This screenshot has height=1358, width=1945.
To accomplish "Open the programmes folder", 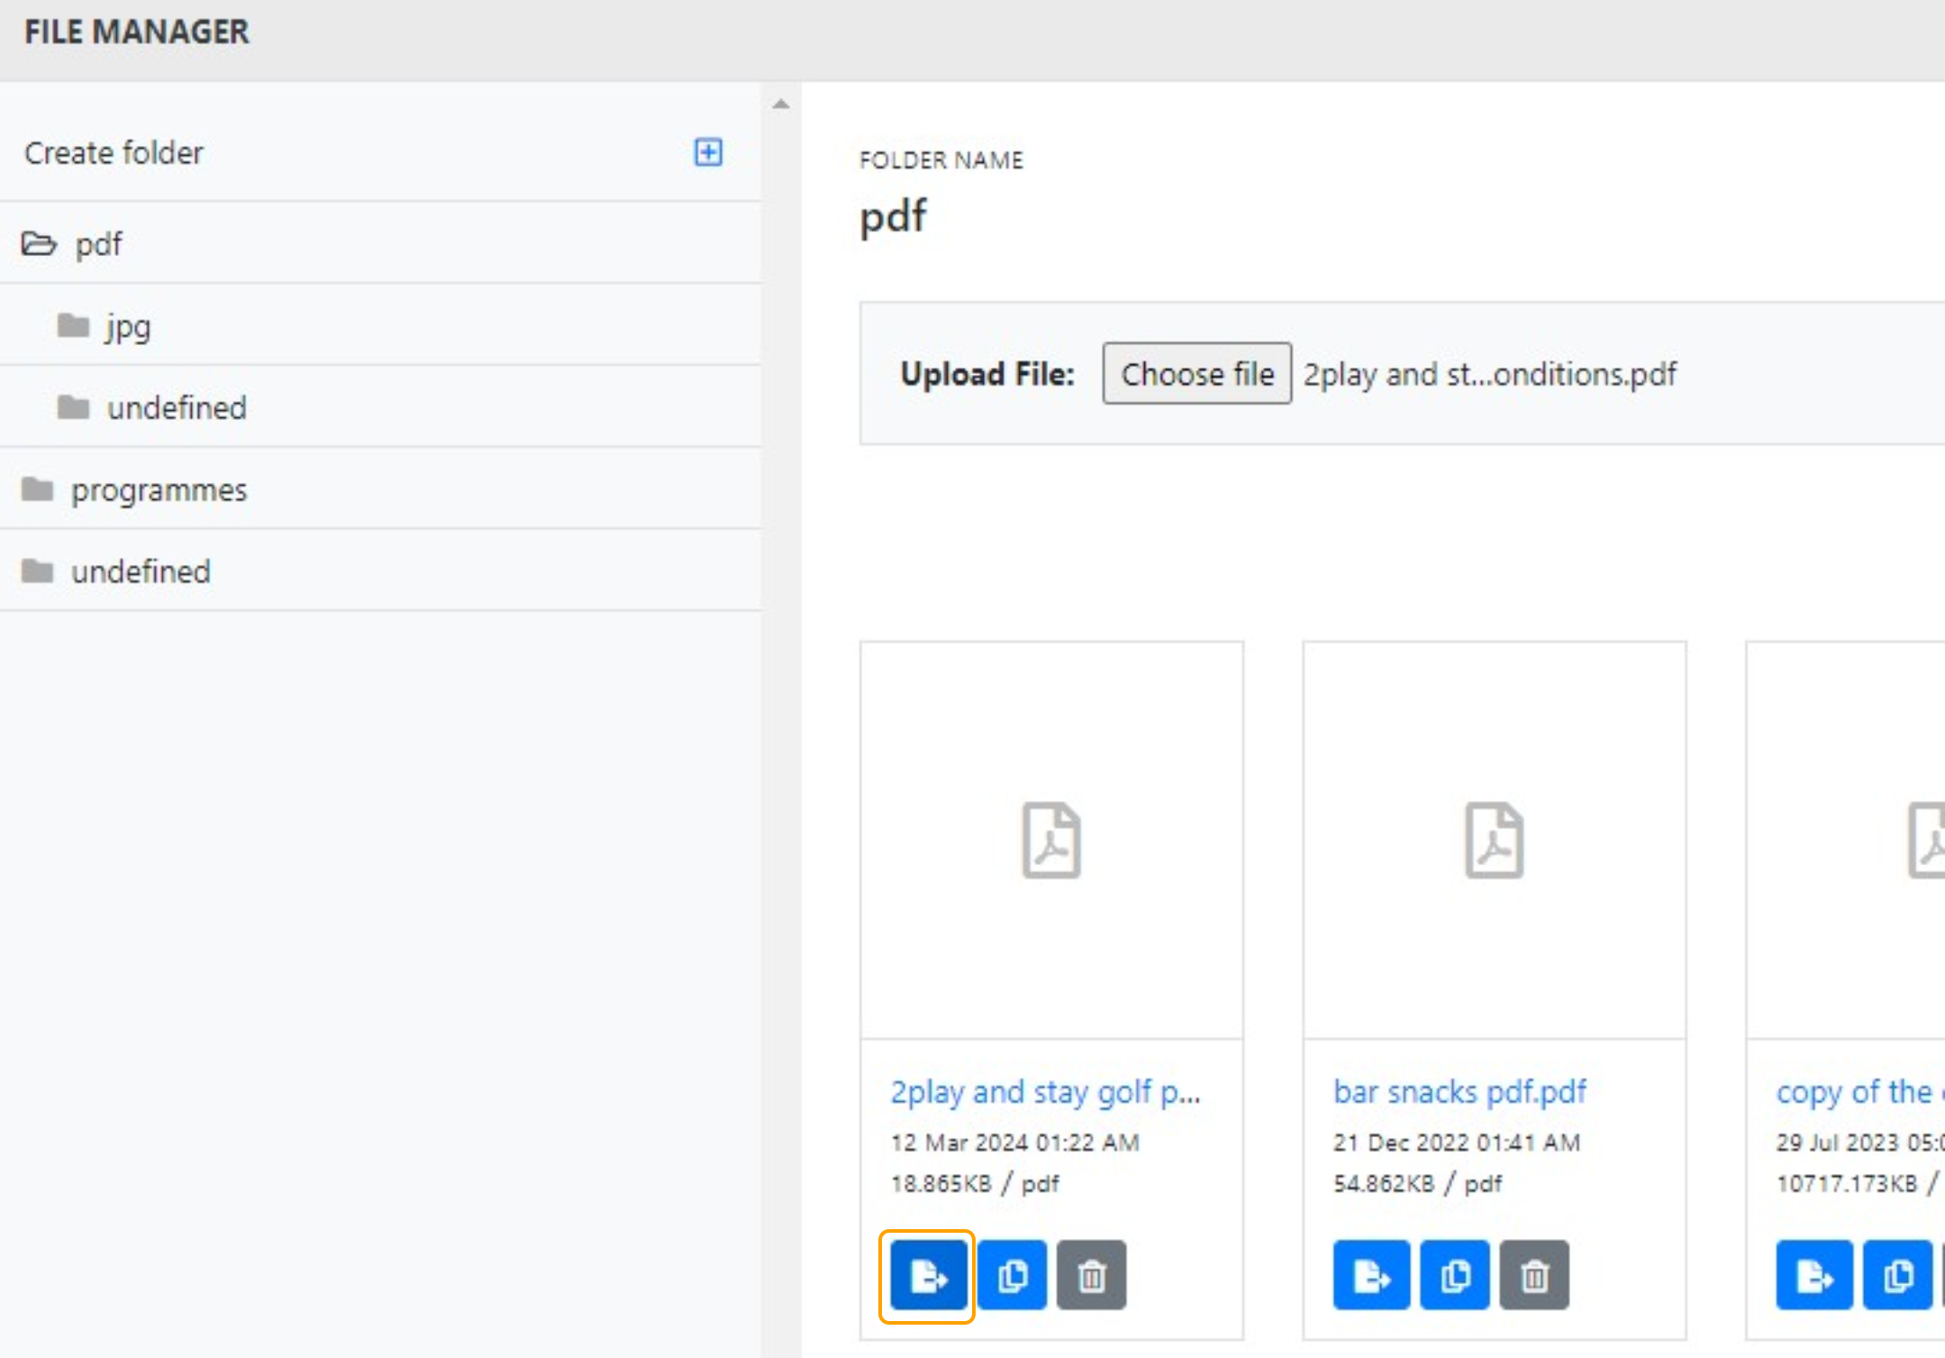I will tap(159, 490).
